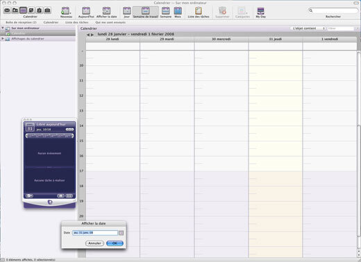Open Liste des tâches favorite
The image size is (361, 262).
click(77, 22)
